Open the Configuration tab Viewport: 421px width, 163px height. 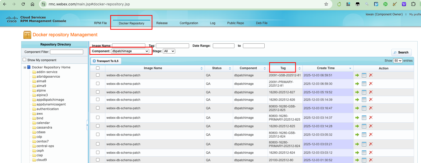pos(189,23)
